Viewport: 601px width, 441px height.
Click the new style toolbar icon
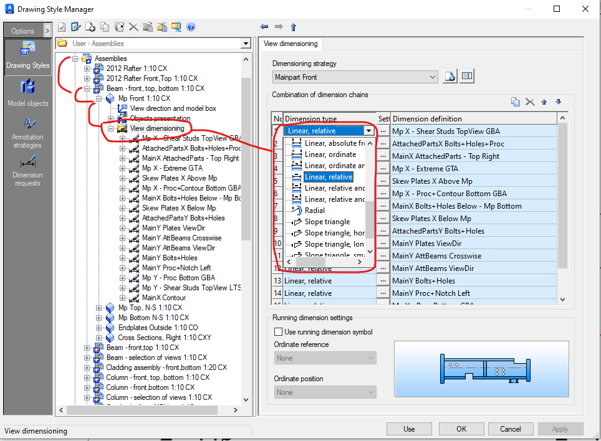click(90, 27)
